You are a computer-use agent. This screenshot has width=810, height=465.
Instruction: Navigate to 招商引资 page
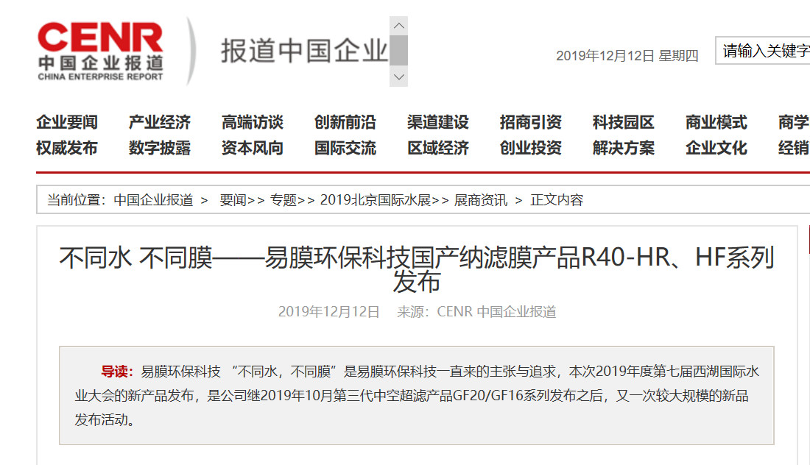pyautogui.click(x=531, y=122)
